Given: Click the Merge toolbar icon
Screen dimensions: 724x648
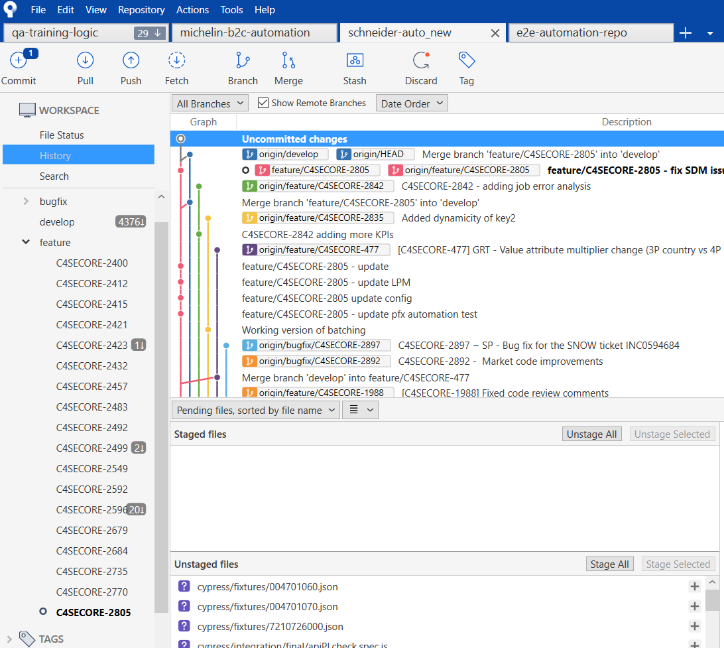Looking at the screenshot, I should coord(288,61).
